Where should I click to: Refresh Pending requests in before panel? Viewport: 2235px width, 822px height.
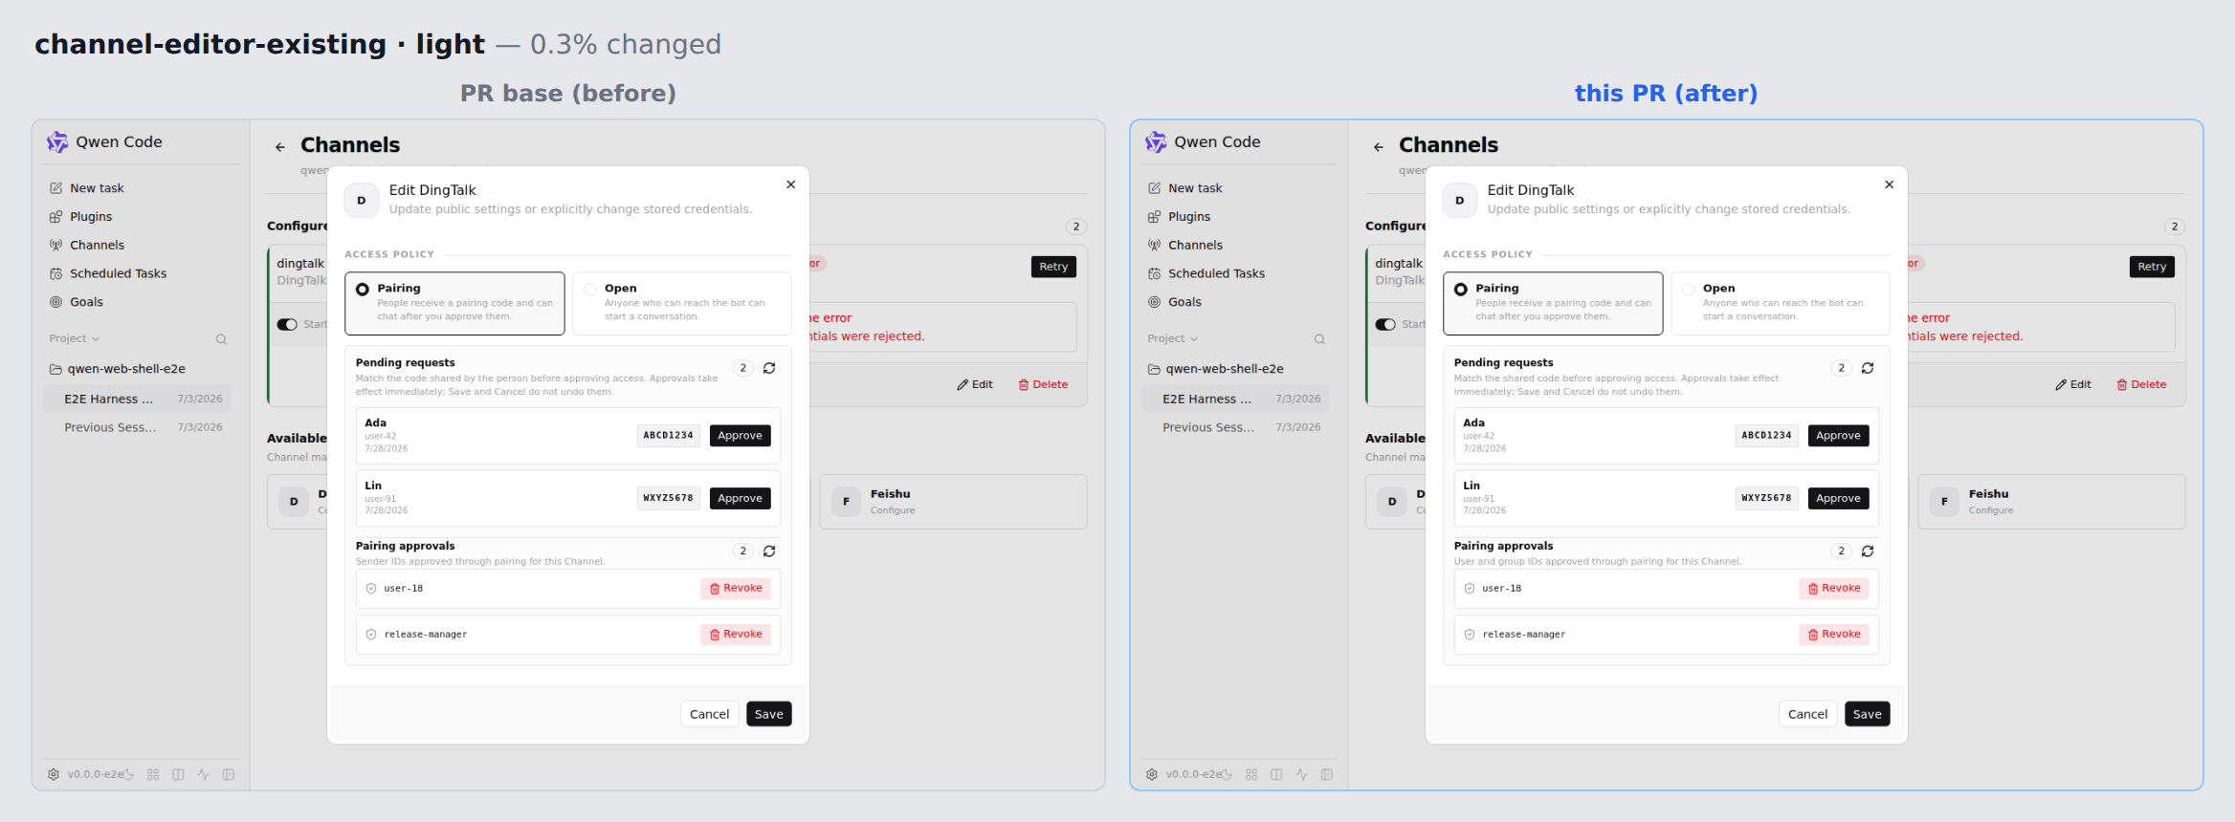[769, 368]
